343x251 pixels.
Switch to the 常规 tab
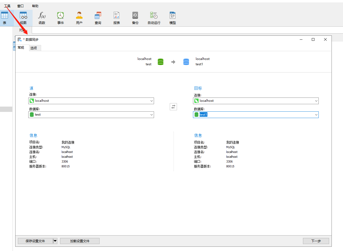21,48
